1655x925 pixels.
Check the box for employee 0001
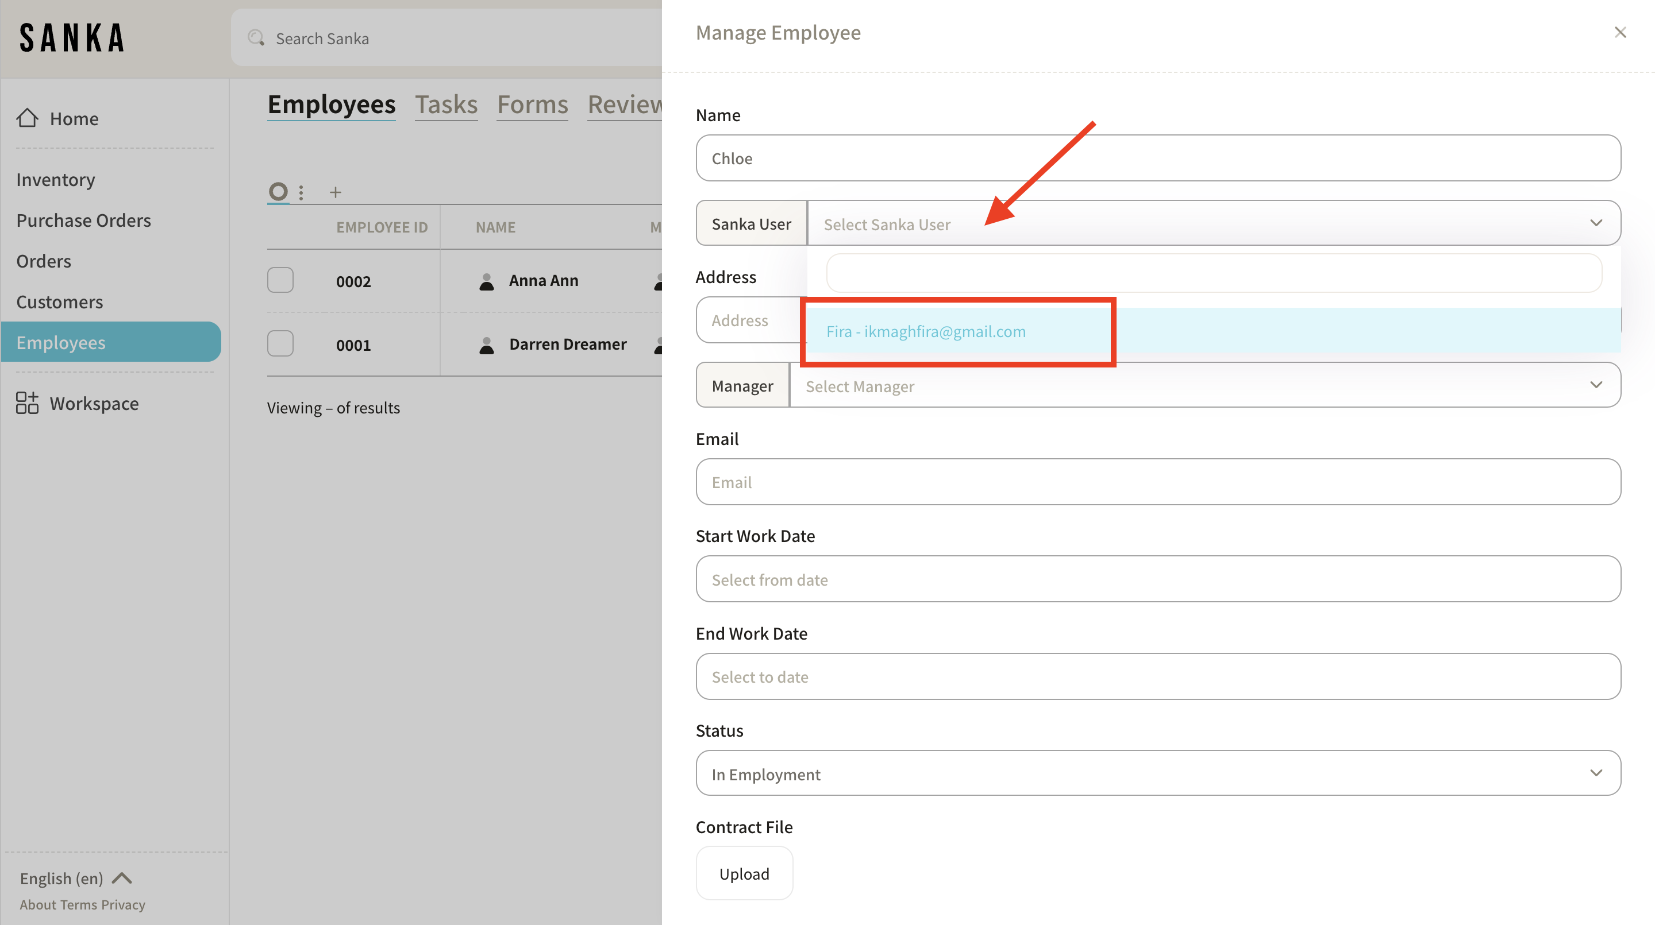click(x=280, y=344)
